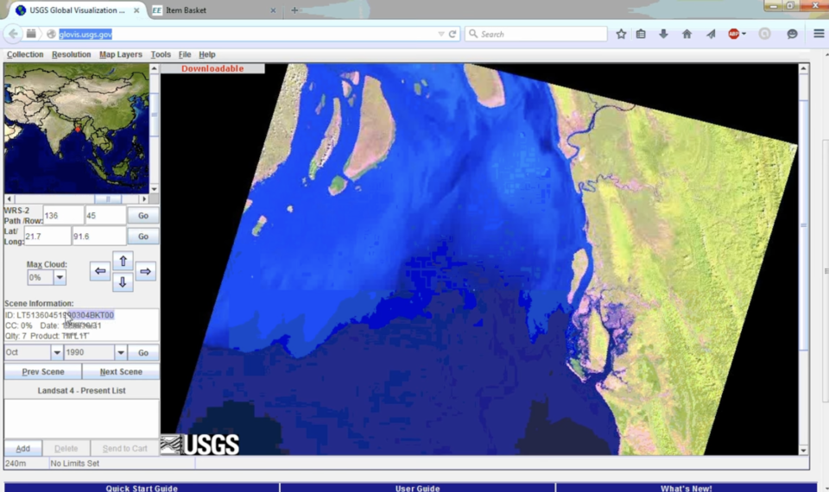The height and width of the screenshot is (492, 829).
Task: Move scene left with left arrow
Action: click(100, 271)
